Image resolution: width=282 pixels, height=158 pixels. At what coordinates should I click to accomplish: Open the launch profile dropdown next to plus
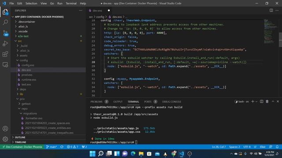256,101
